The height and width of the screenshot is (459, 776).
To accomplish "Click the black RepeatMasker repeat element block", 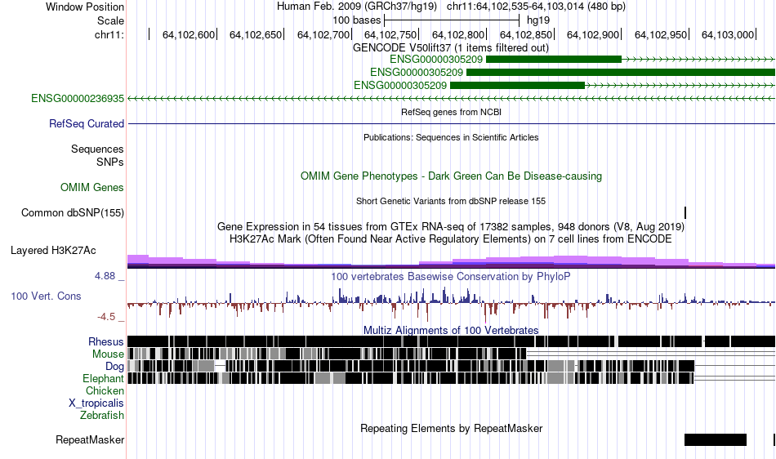I will click(x=715, y=439).
